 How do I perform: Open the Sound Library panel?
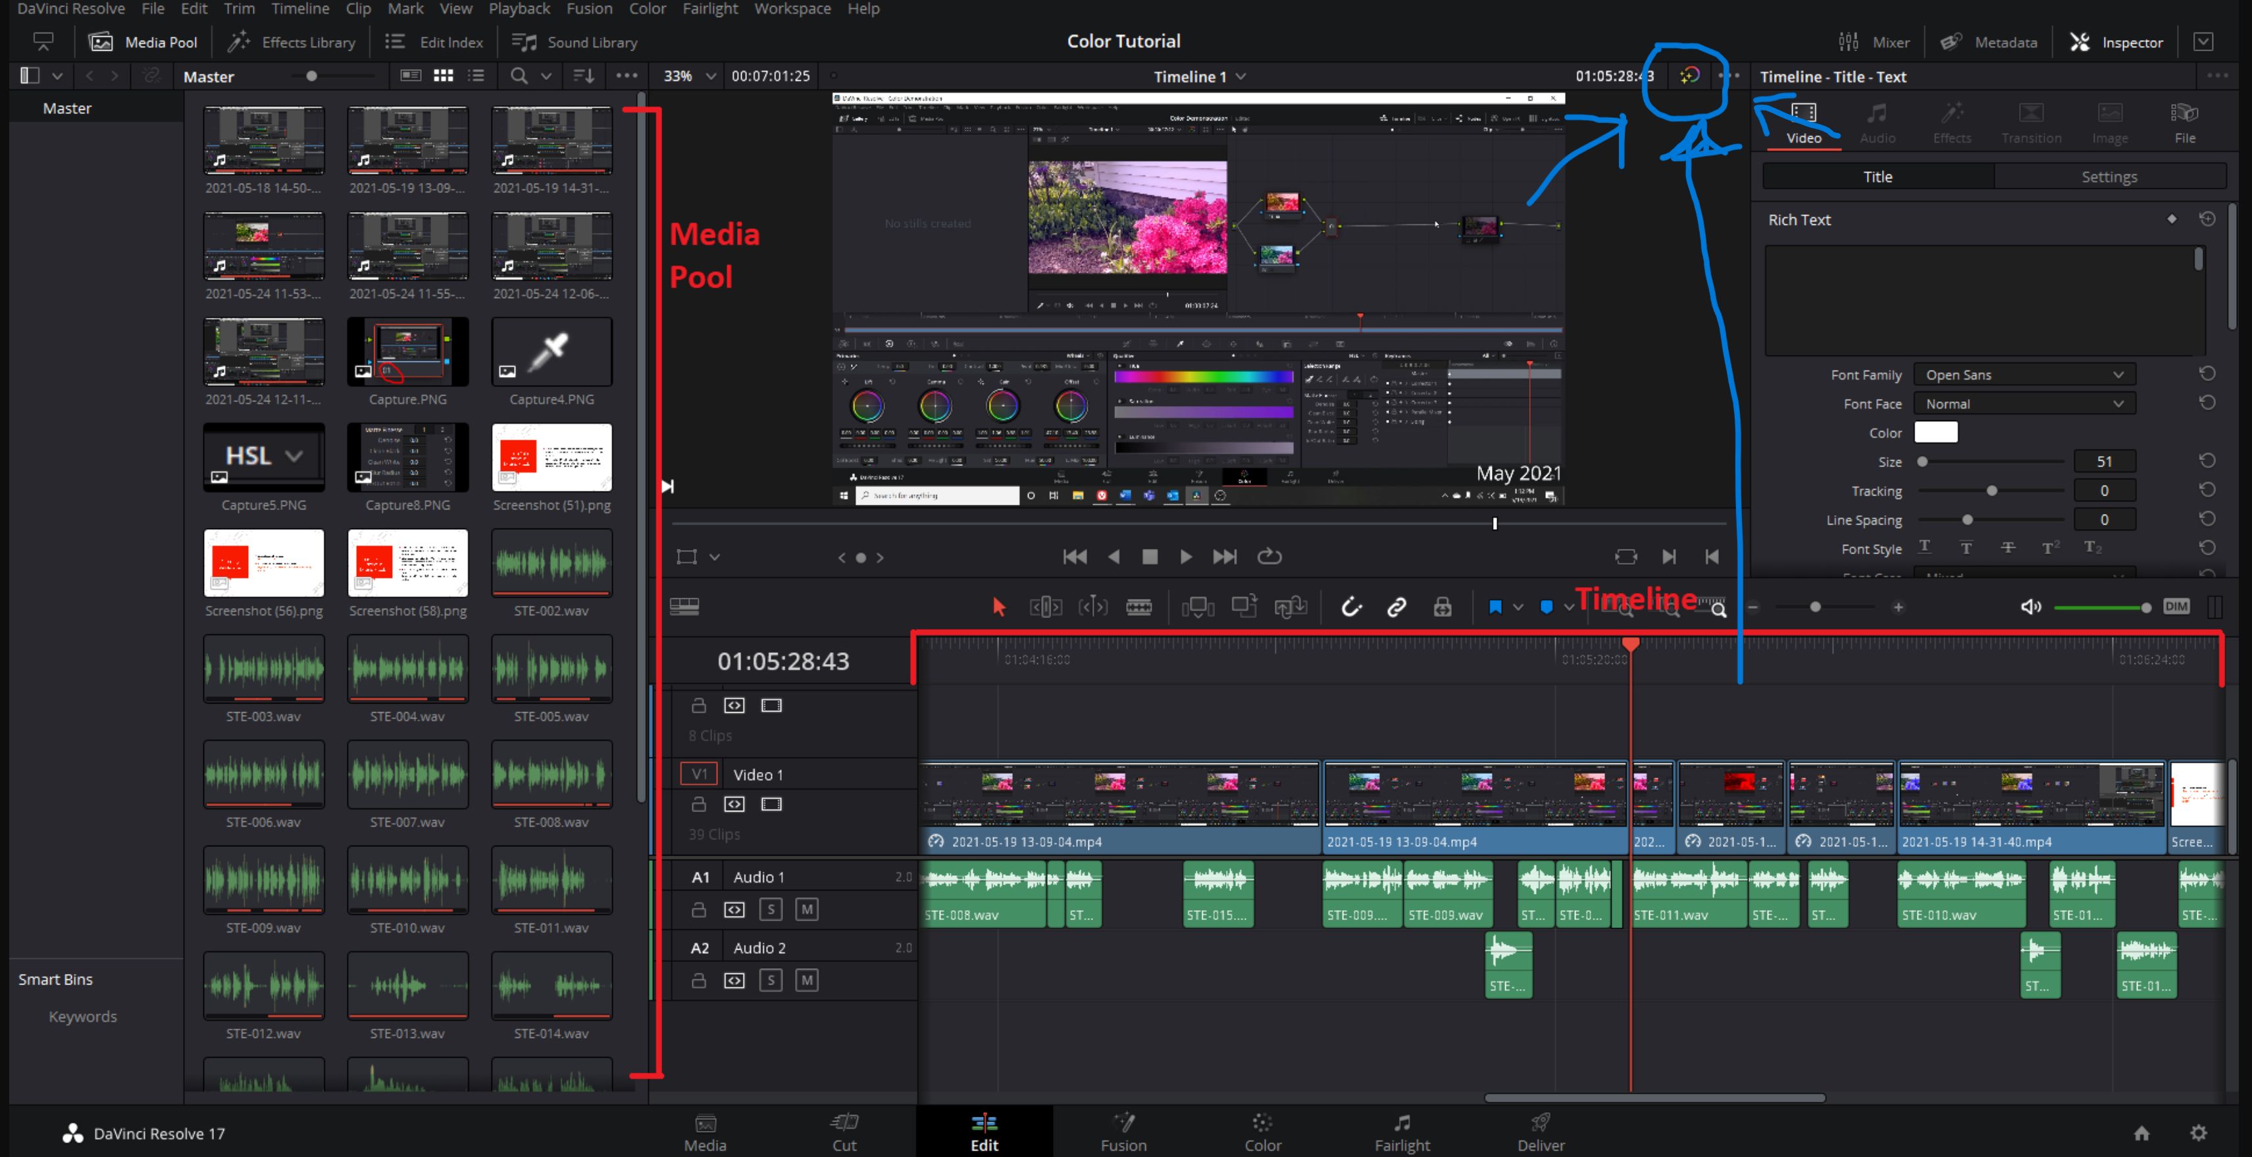point(575,42)
